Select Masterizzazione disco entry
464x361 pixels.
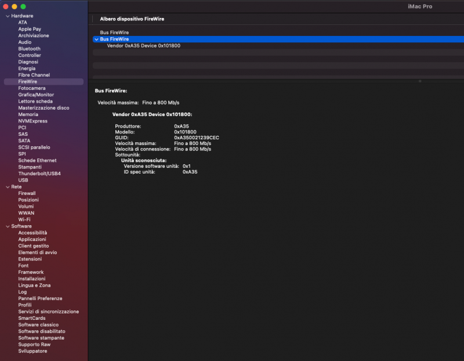click(43, 108)
